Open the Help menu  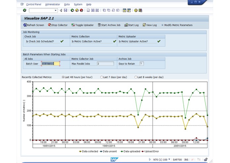pyautogui.click(x=89, y=4)
